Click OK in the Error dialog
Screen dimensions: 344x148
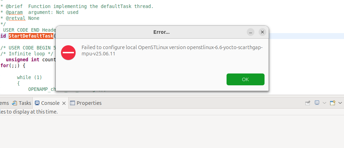point(245,79)
